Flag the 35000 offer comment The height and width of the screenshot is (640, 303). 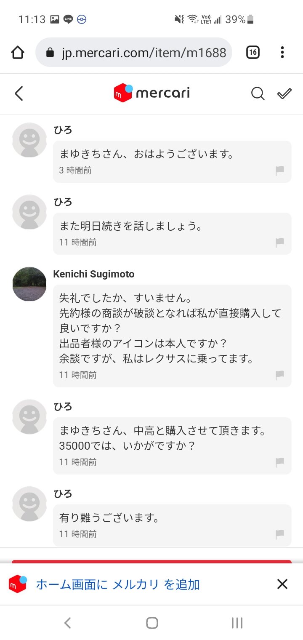click(279, 462)
